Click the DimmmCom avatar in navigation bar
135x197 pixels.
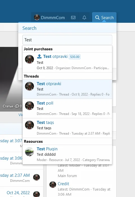point(37,17)
